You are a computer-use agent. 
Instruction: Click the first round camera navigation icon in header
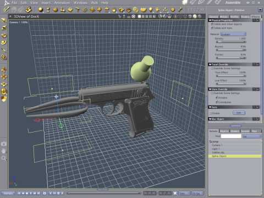click(160, 16)
